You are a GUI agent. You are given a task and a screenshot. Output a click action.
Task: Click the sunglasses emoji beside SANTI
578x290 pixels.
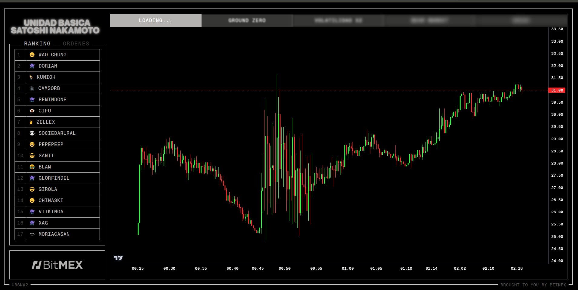[x=32, y=156]
